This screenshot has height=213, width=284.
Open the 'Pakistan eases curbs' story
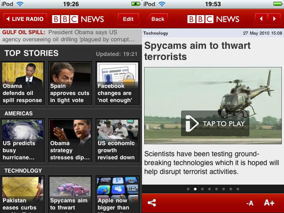[23, 194]
